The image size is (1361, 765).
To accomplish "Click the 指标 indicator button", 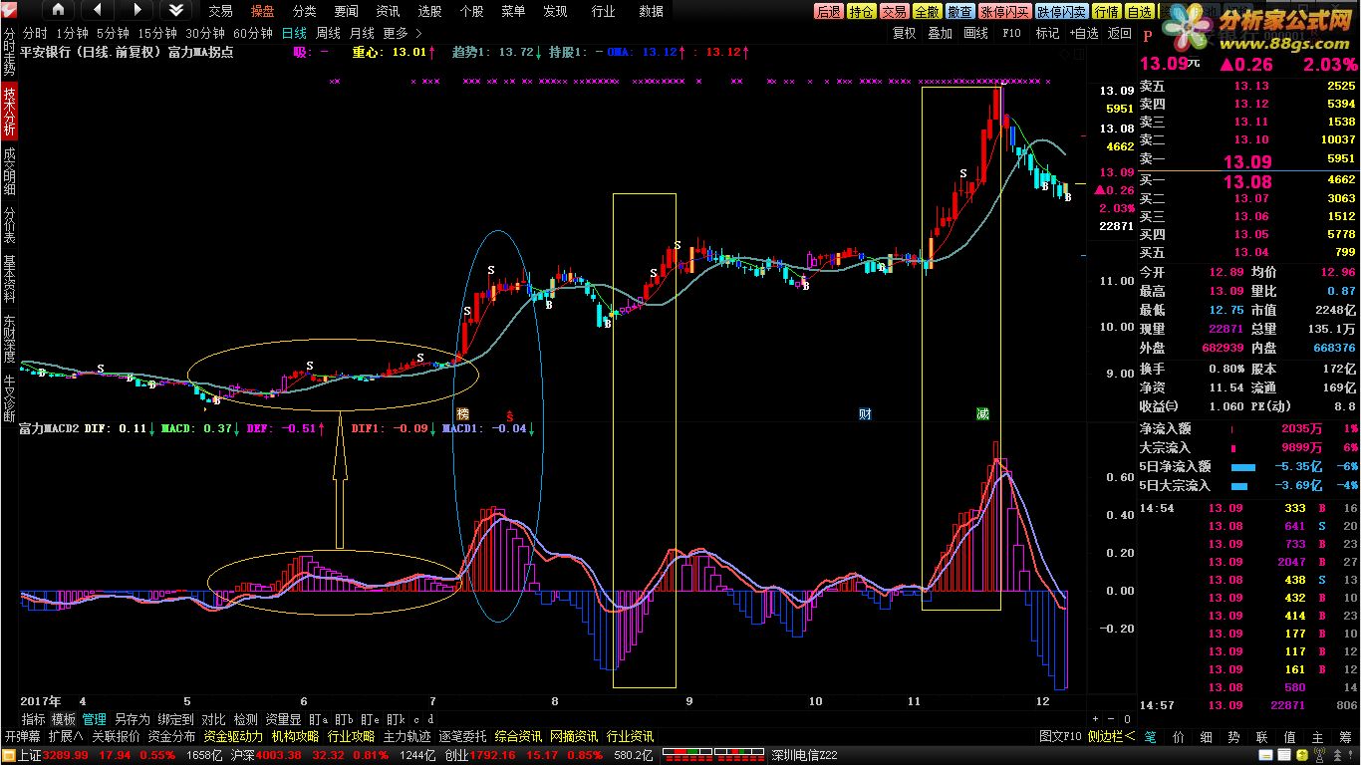I will point(33,719).
